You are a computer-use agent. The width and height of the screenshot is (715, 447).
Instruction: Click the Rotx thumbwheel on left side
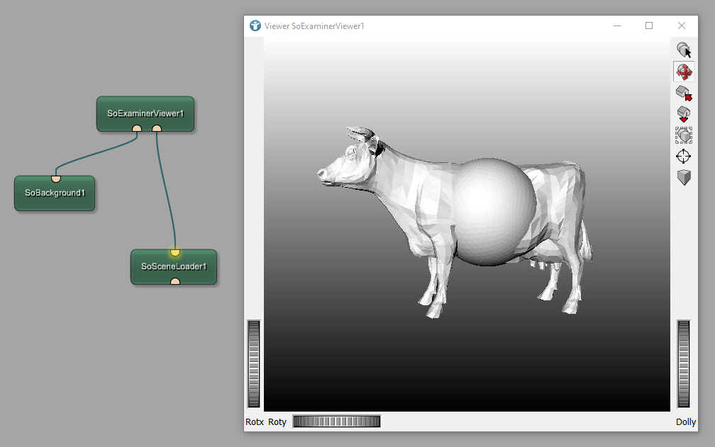(253, 363)
